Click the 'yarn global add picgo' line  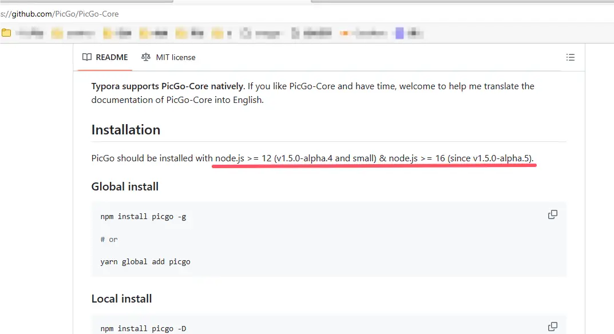coord(145,262)
